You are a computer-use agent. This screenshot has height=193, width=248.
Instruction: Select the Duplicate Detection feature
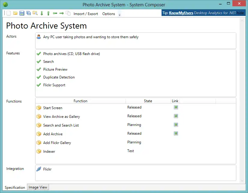[59, 77]
